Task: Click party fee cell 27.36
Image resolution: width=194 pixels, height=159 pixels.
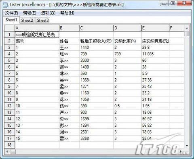Action: tap(155, 80)
